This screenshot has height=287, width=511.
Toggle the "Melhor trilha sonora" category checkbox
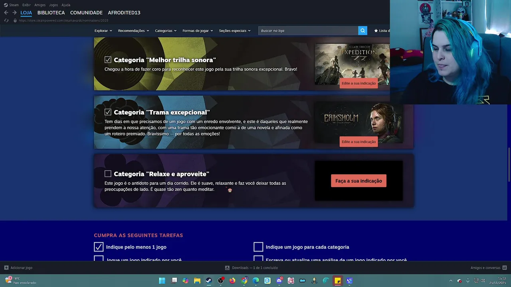tap(108, 60)
